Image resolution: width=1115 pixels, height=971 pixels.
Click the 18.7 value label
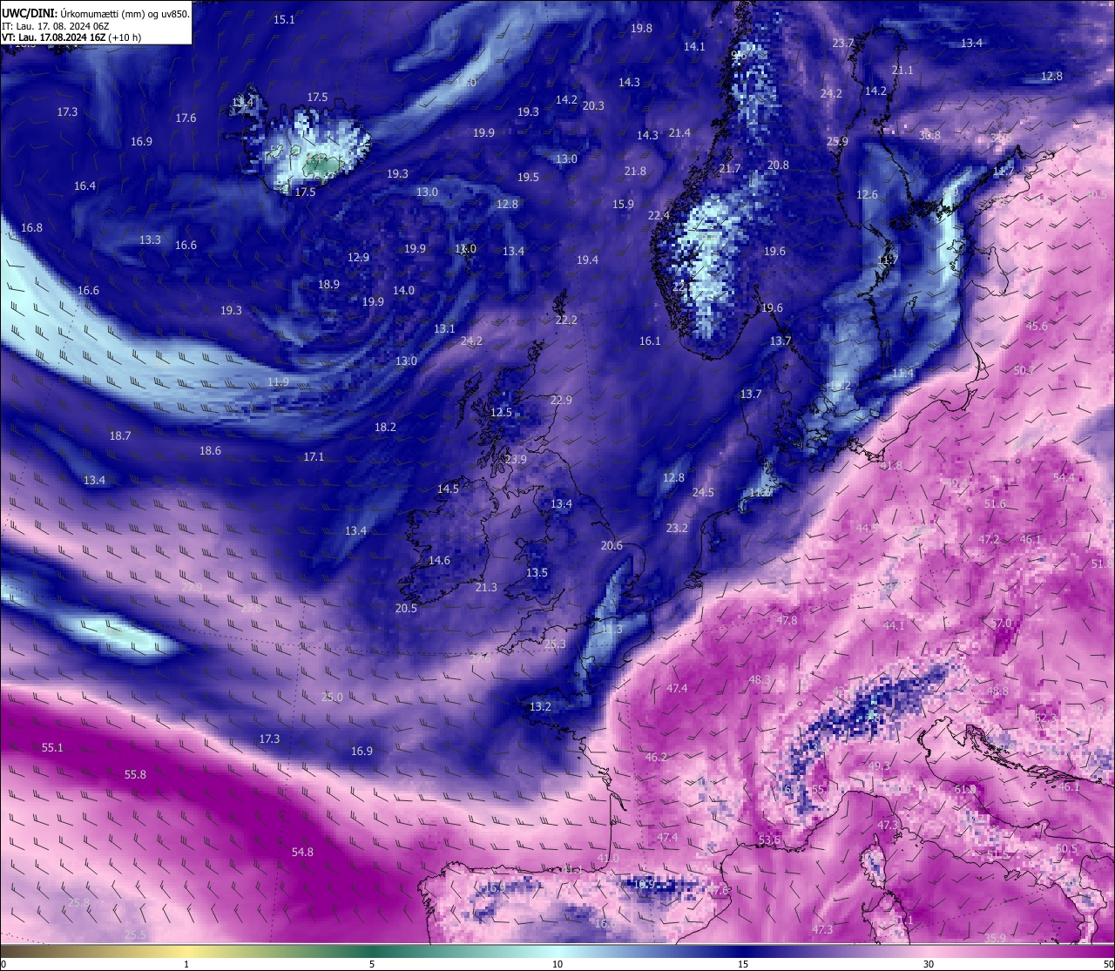tap(120, 435)
